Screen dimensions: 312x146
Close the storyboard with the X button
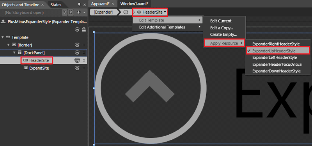click(71, 12)
